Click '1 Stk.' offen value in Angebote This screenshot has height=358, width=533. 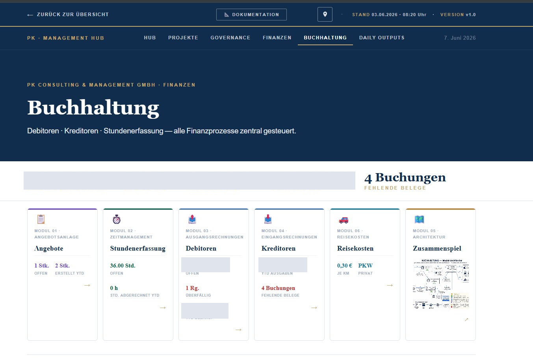(x=42, y=266)
